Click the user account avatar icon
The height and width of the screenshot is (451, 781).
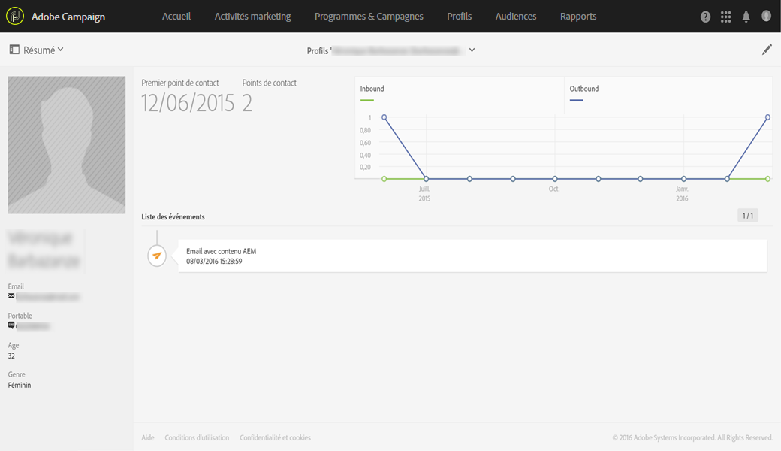[x=766, y=16]
